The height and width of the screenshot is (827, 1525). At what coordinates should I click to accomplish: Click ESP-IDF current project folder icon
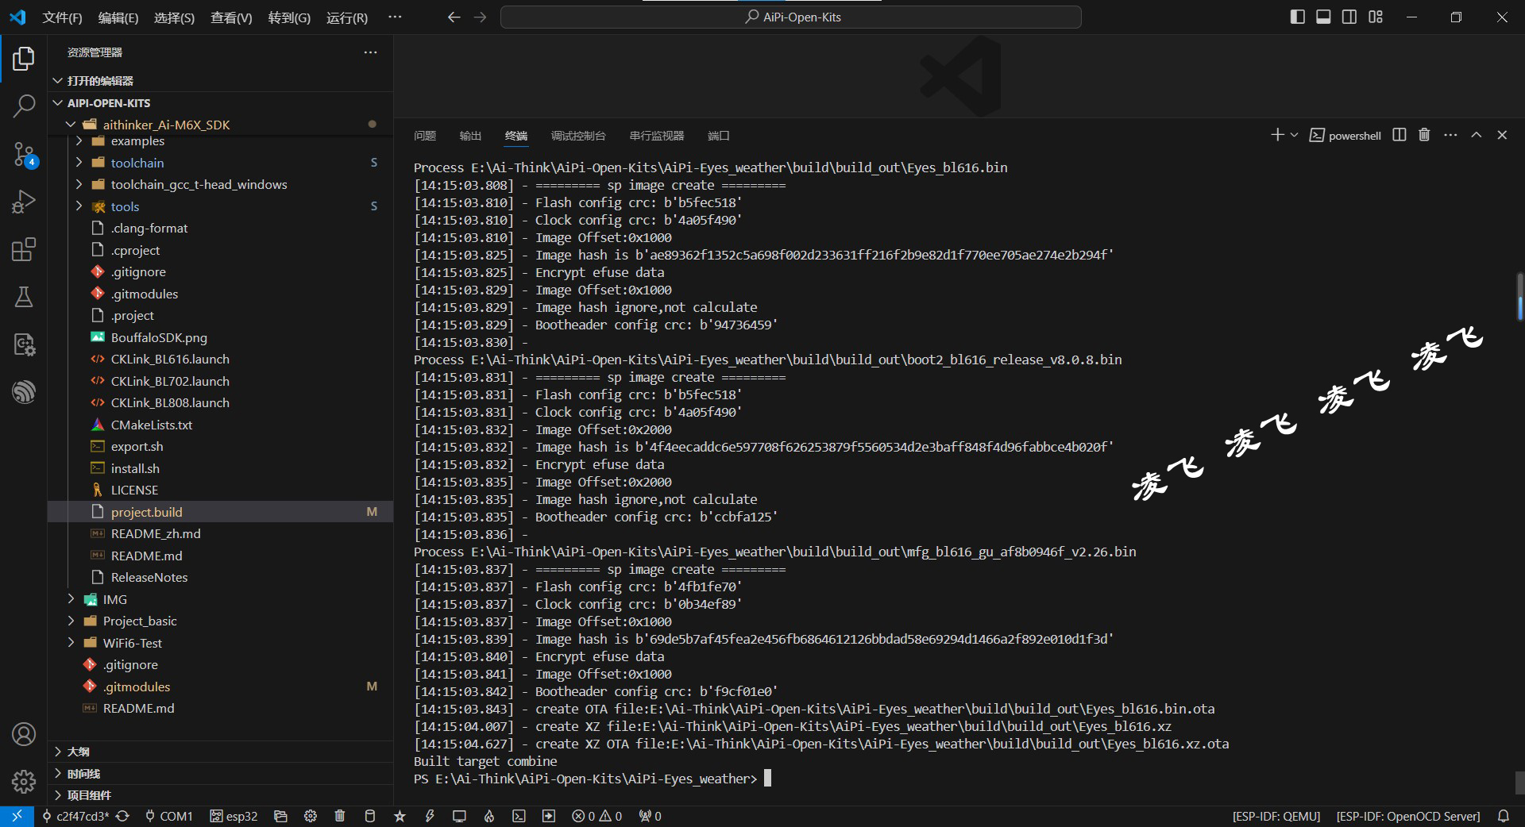[280, 816]
